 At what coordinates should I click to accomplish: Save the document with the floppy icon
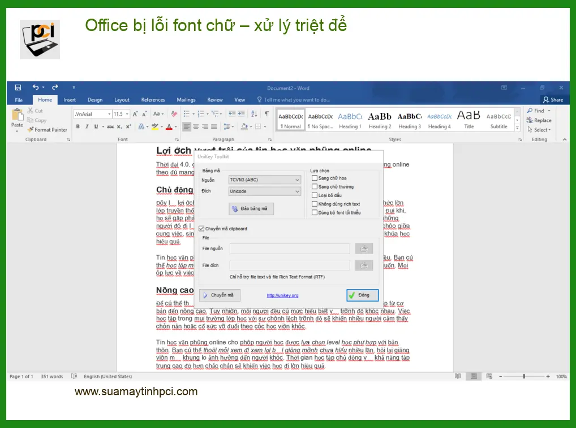pyautogui.click(x=18, y=87)
